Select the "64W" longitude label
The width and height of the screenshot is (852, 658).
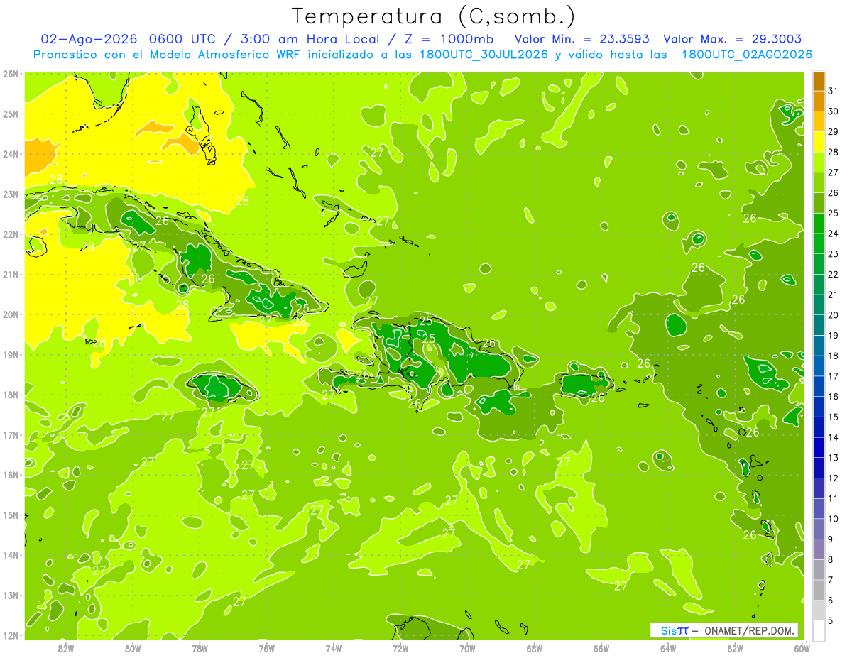[668, 648]
